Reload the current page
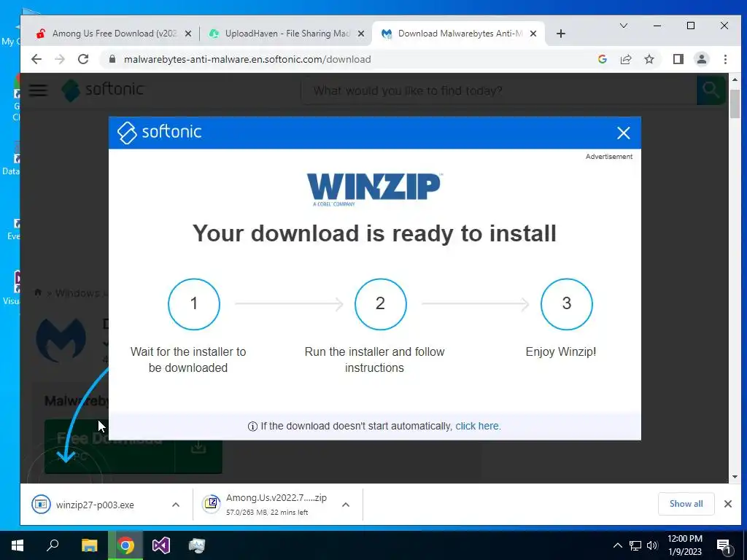This screenshot has height=560, width=747. pyautogui.click(x=83, y=59)
